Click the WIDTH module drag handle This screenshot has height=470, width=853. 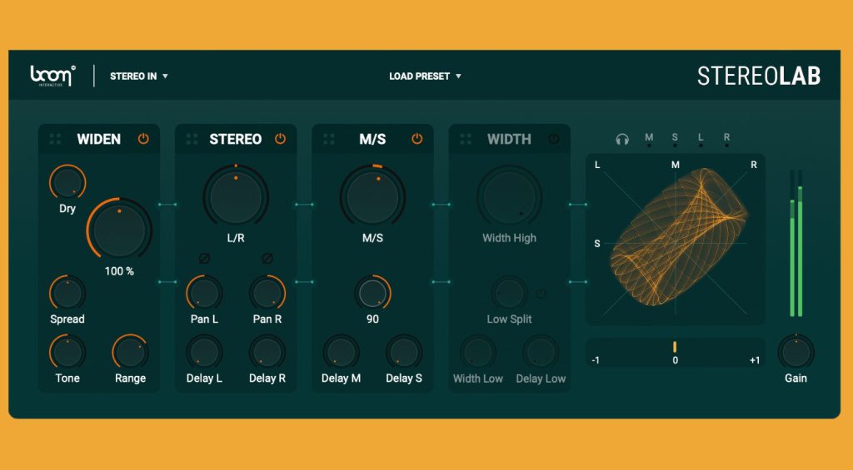[466, 139]
